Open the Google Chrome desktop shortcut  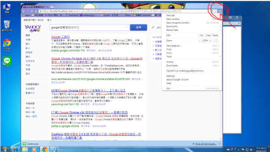(x=7, y=46)
